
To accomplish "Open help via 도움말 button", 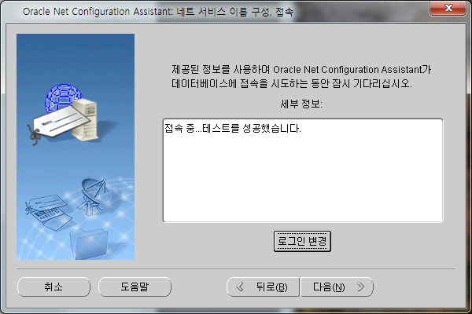I will click(x=135, y=287).
